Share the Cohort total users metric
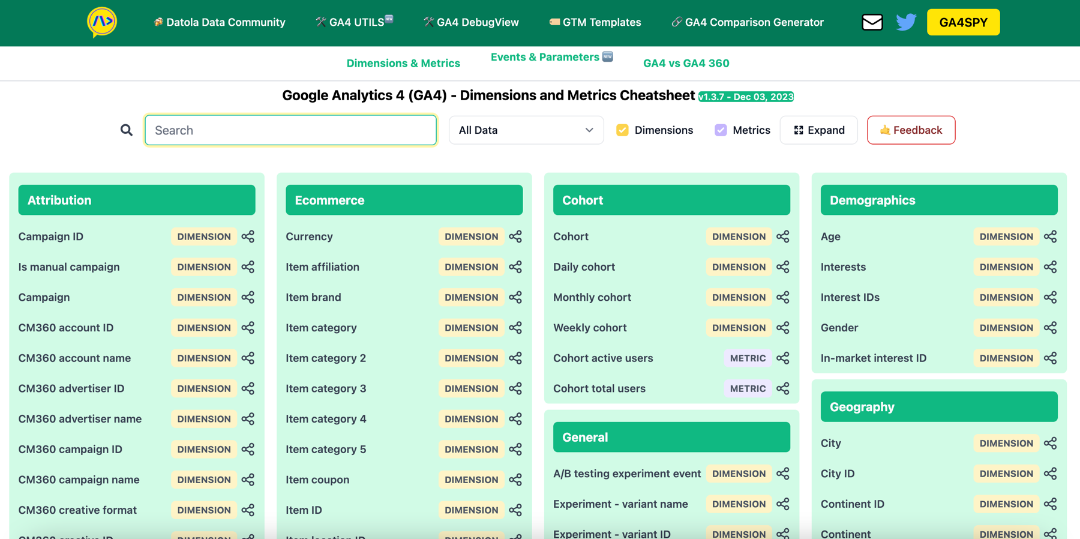 (x=783, y=388)
